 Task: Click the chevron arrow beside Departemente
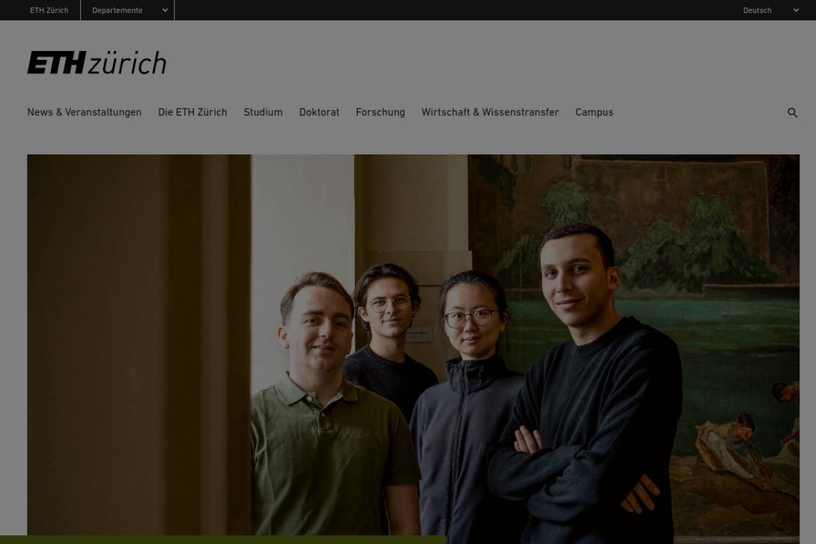[x=164, y=10]
